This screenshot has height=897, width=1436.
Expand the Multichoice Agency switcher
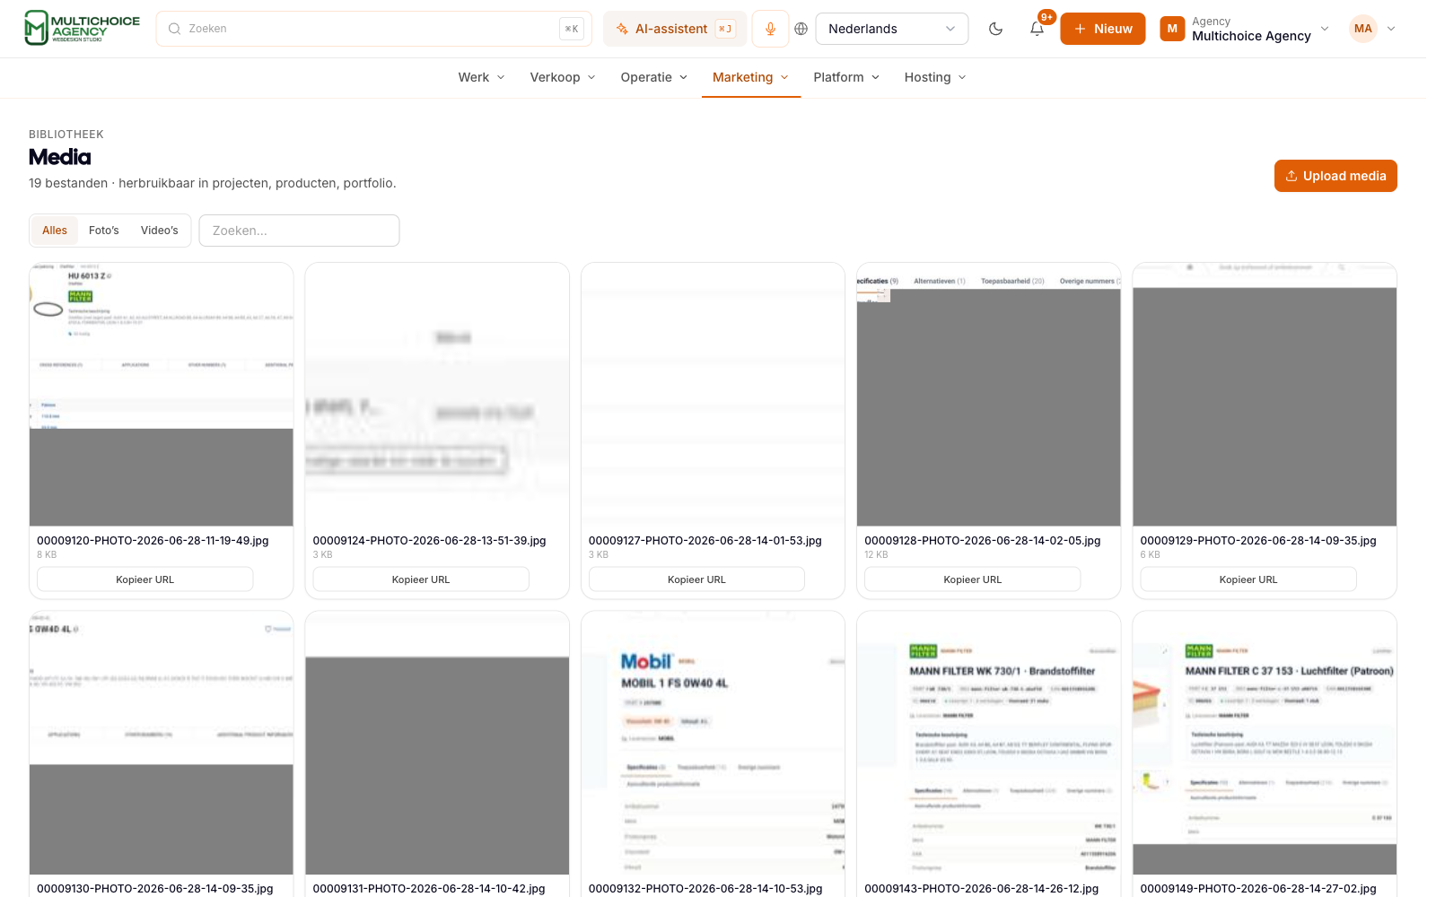(1244, 29)
